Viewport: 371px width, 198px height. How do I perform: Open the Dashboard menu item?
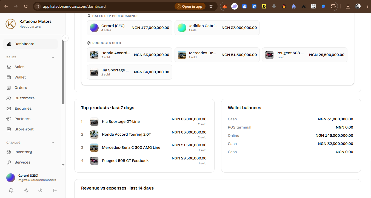[x=30, y=44]
